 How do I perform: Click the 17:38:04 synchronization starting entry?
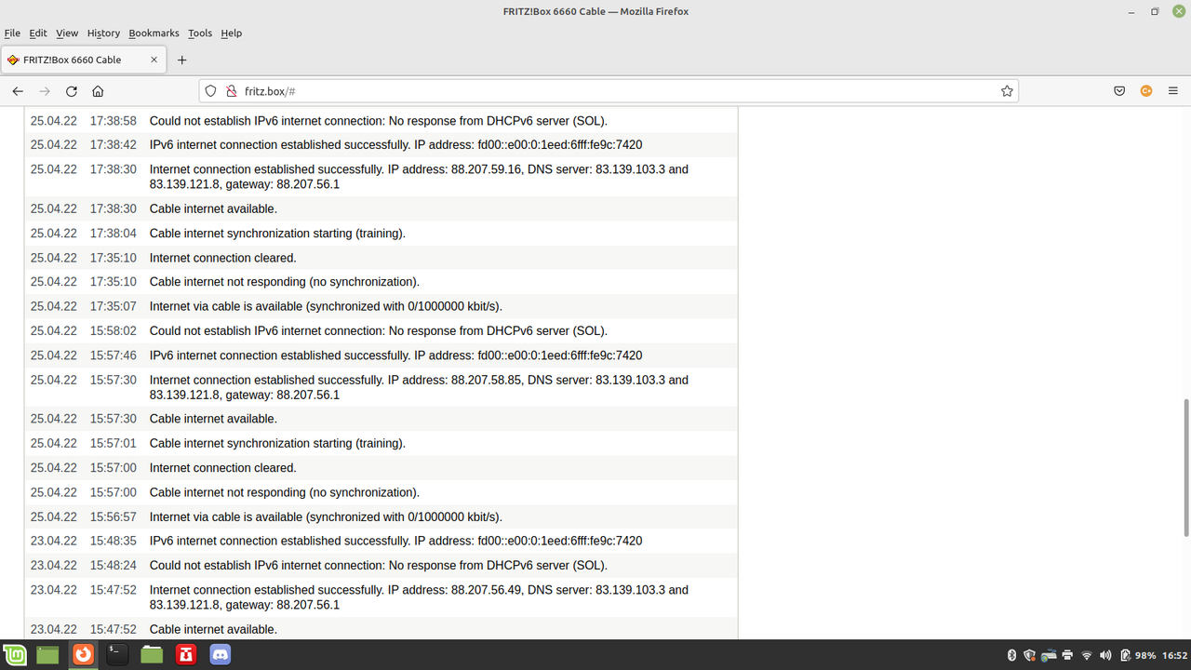(381, 234)
